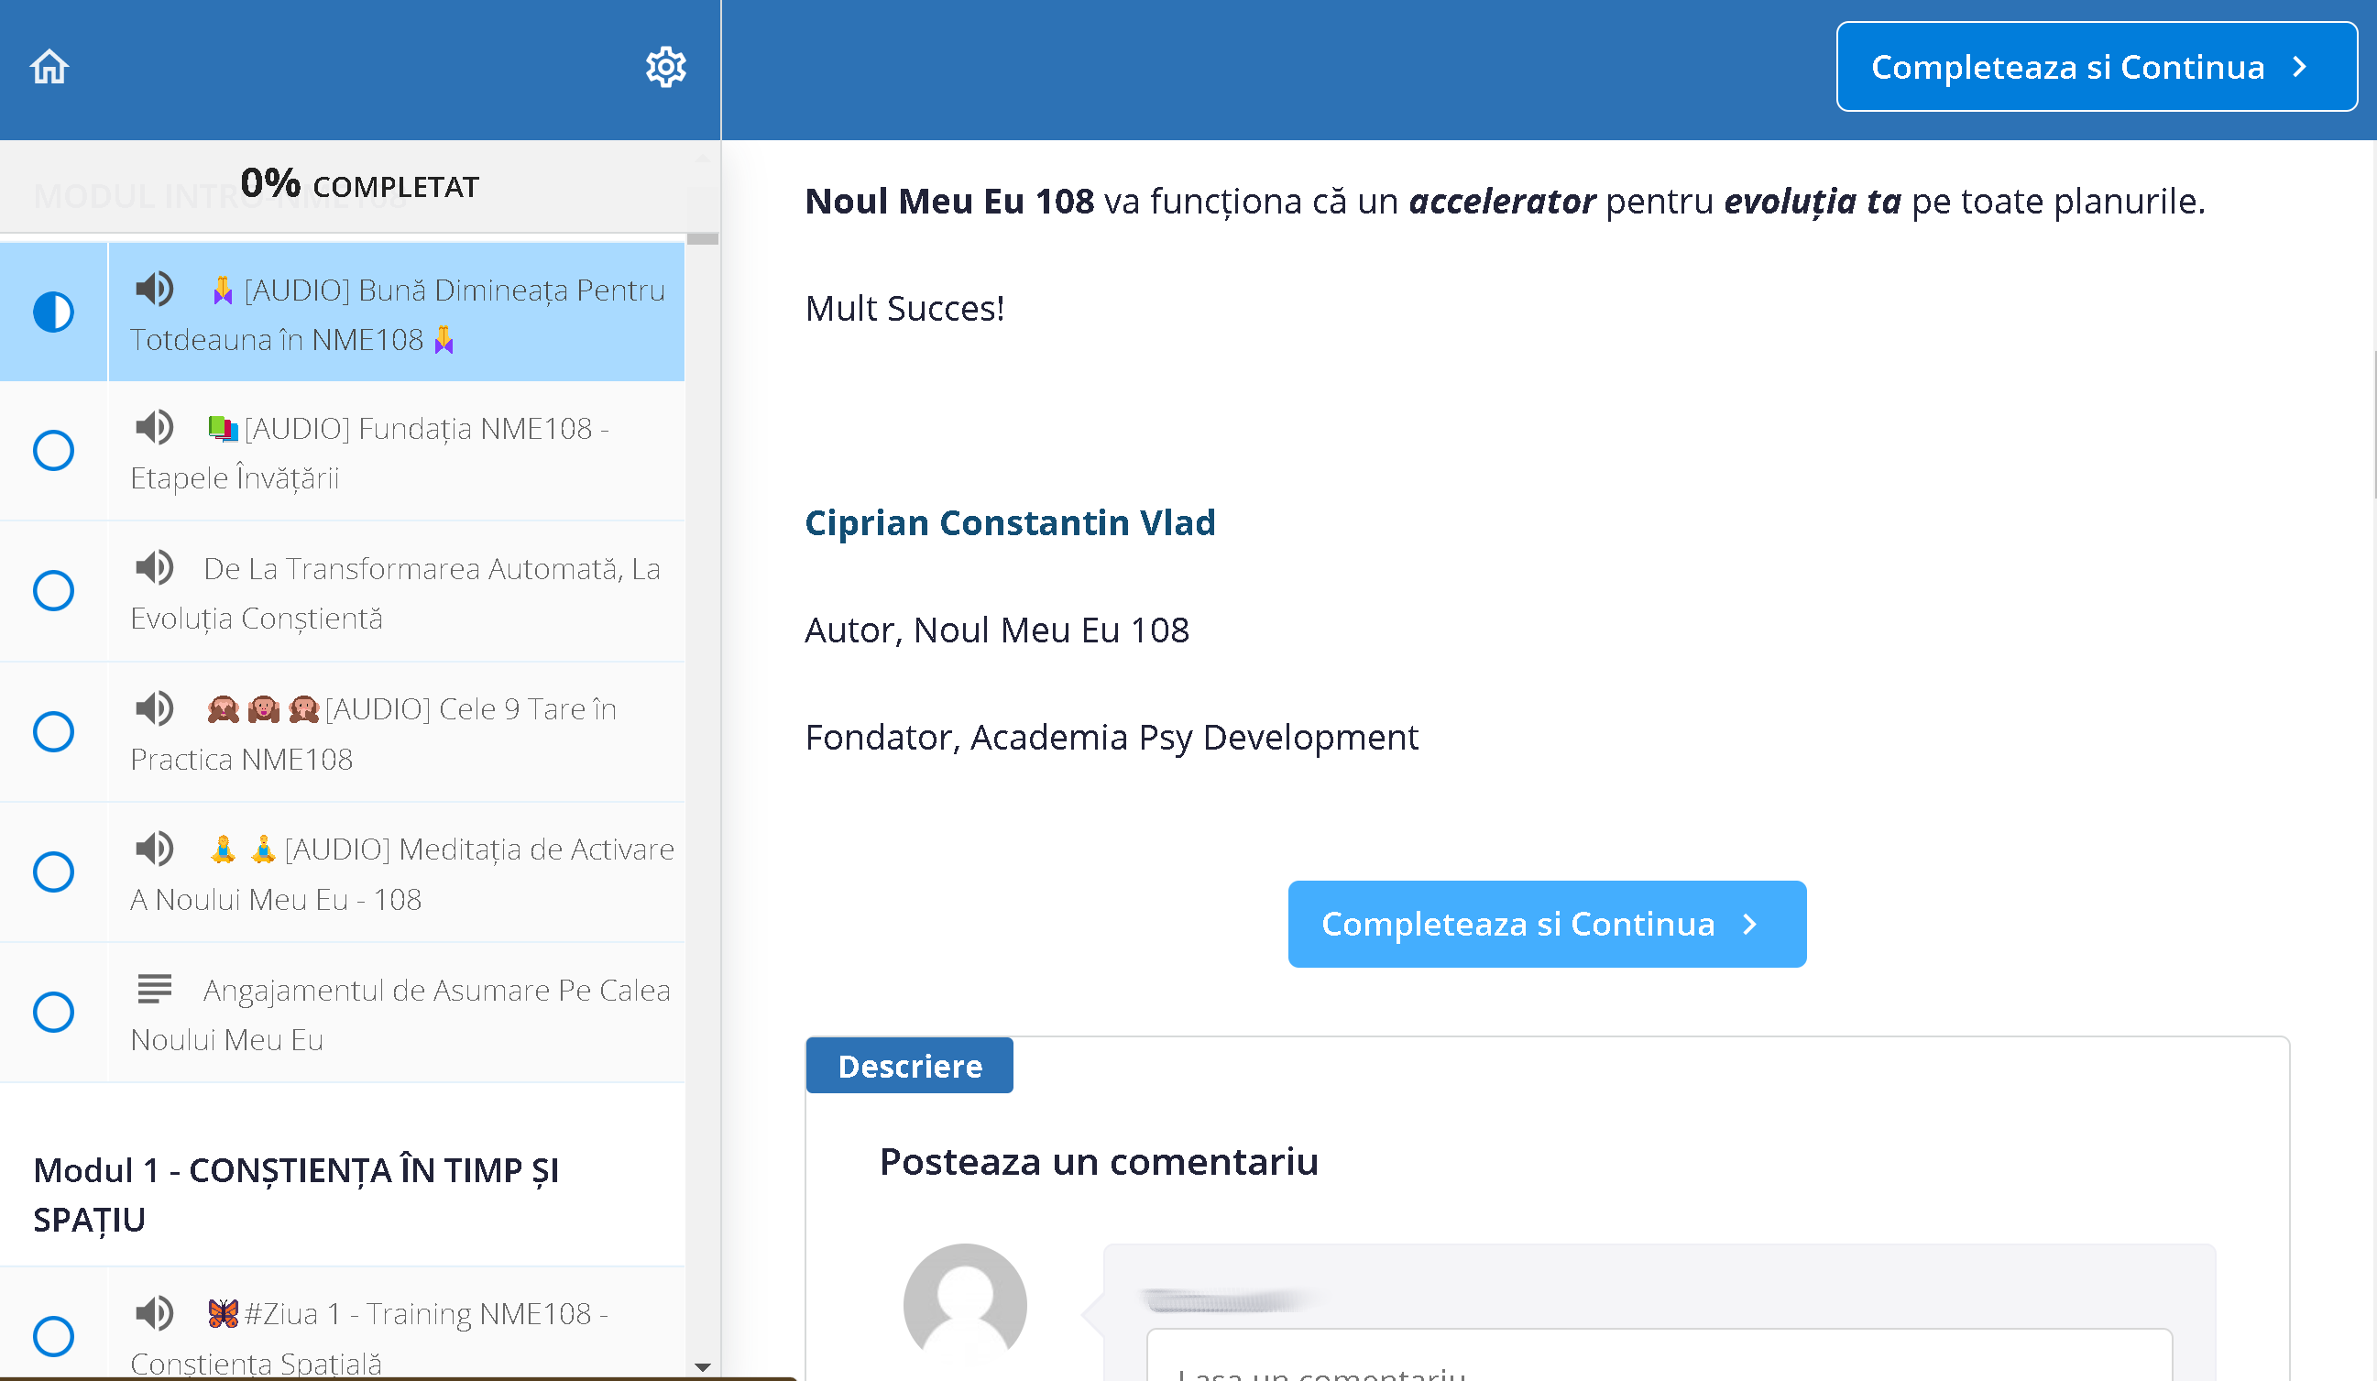Image resolution: width=2377 pixels, height=1381 pixels.
Task: Click Fondator, Academia Psy Development text
Action: [1112, 738]
